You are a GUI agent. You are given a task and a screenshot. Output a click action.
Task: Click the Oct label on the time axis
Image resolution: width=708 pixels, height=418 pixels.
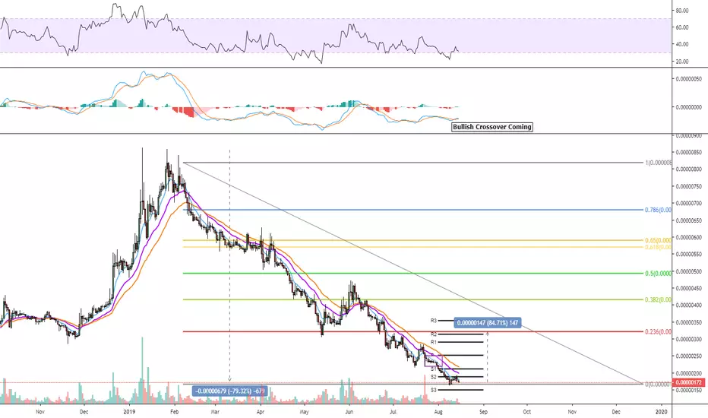[x=527, y=412]
